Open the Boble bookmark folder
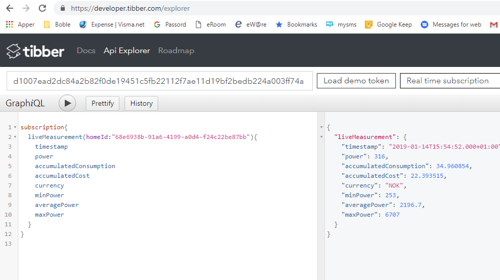Viewport: 500px width, 280px height. point(57,25)
